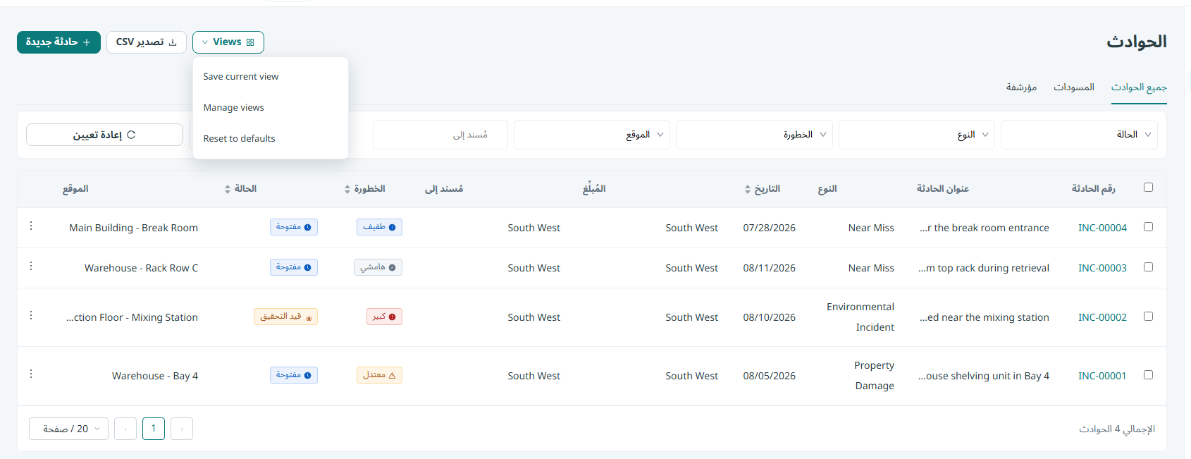
Task: Open row actions menu for Warehouse - Rack Row C
Action: point(31,267)
